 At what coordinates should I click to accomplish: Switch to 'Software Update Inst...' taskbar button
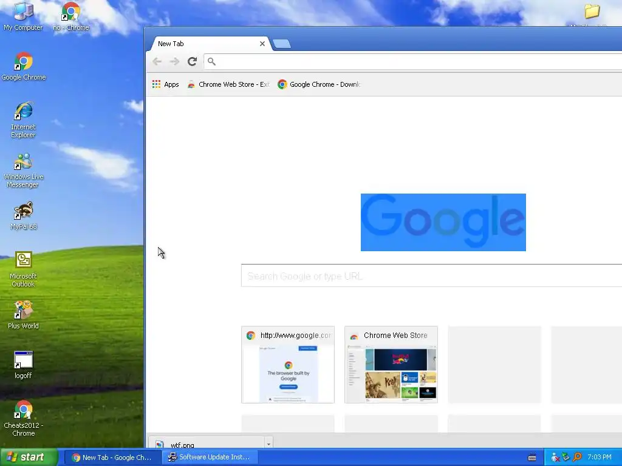[210, 458]
